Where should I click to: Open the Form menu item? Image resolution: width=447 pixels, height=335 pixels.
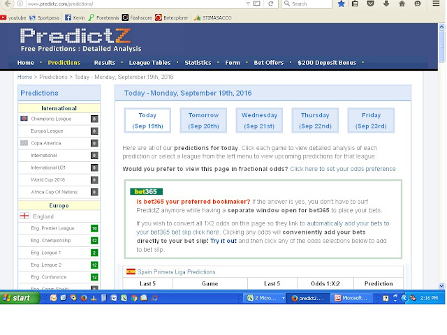233,63
